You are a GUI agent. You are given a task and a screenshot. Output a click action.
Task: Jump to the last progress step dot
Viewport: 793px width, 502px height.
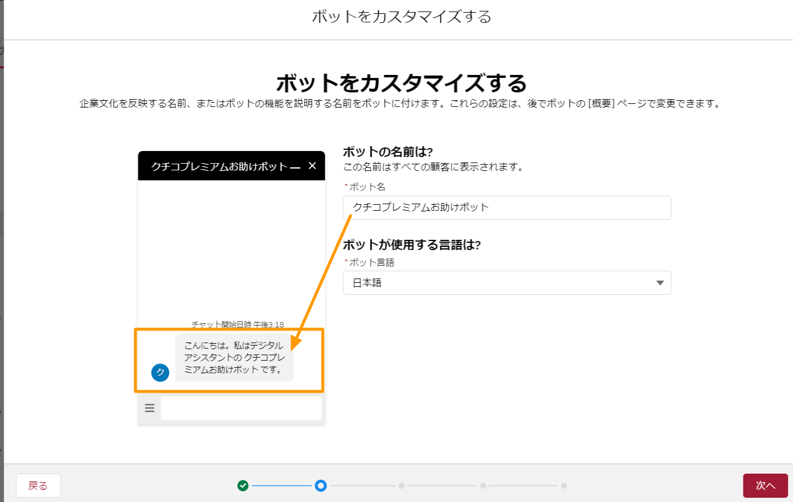click(563, 485)
